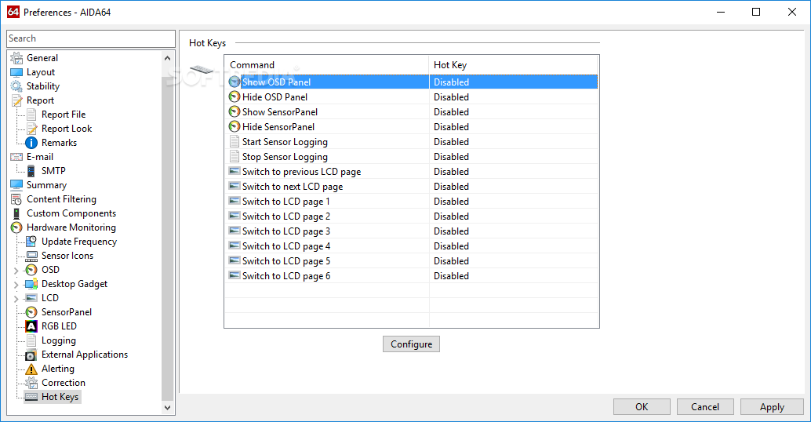Select the Report tree item
Screen dimensions: 811x422
click(x=40, y=100)
